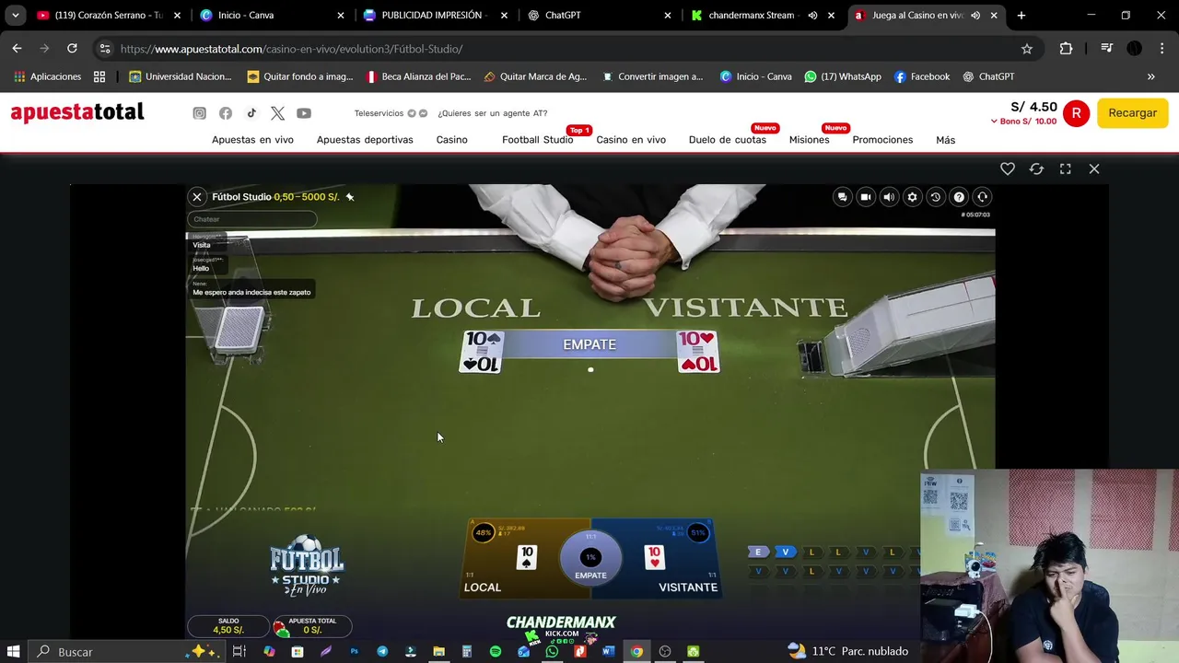This screenshot has height=663, width=1179.
Task: Open the game history clock icon
Action: [936, 196]
